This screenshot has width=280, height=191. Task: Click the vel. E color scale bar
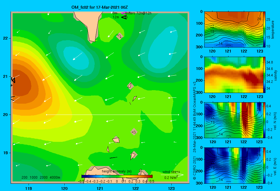pyautogui.click(x=264, y=165)
